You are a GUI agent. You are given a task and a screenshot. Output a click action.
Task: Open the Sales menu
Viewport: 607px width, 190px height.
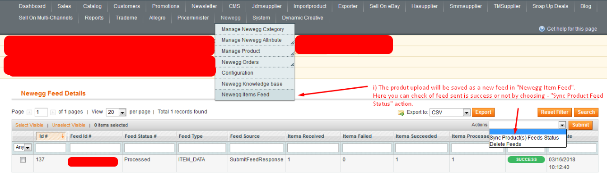point(64,6)
